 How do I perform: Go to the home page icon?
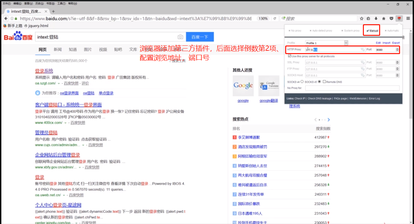[x=384, y=19]
